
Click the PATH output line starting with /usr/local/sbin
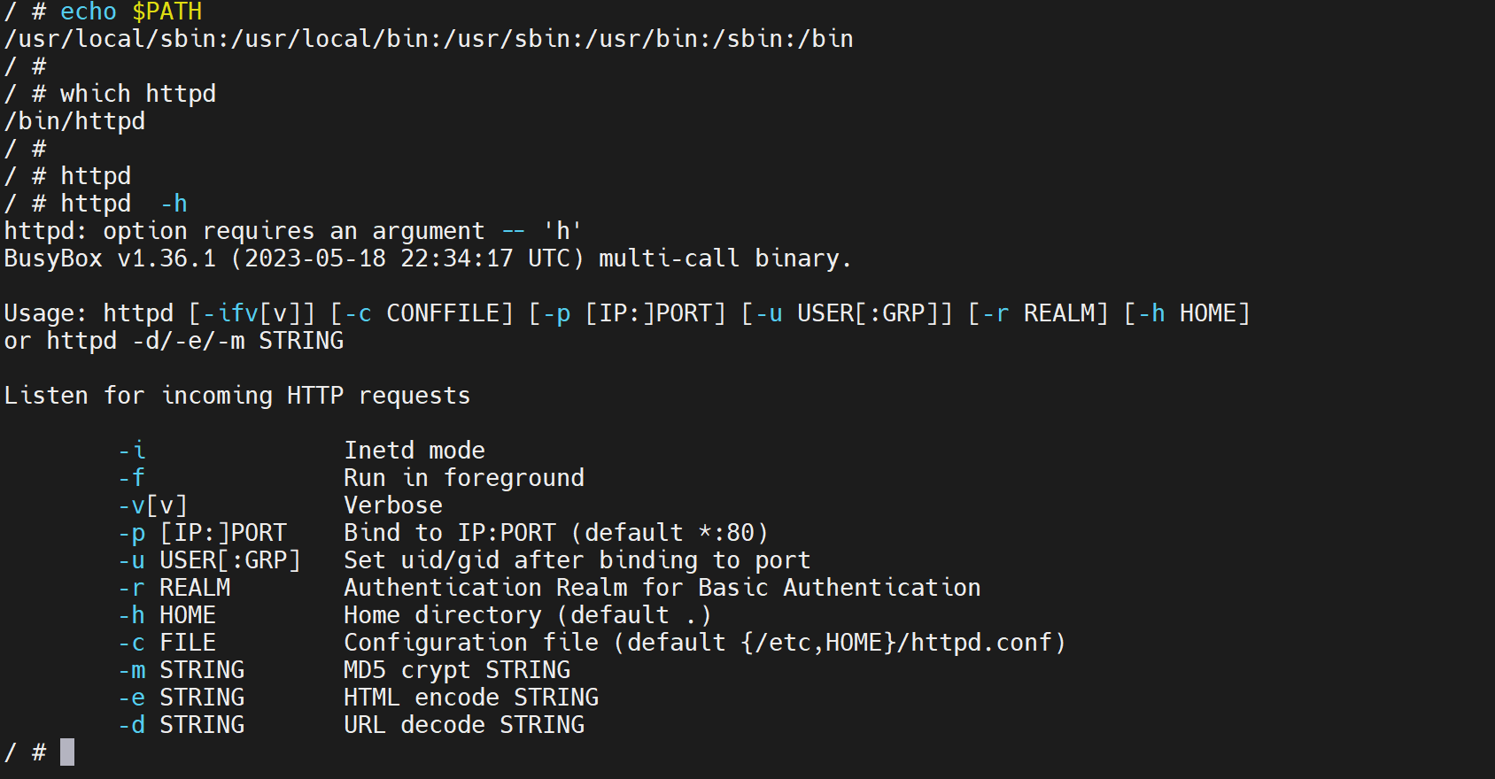(429, 39)
